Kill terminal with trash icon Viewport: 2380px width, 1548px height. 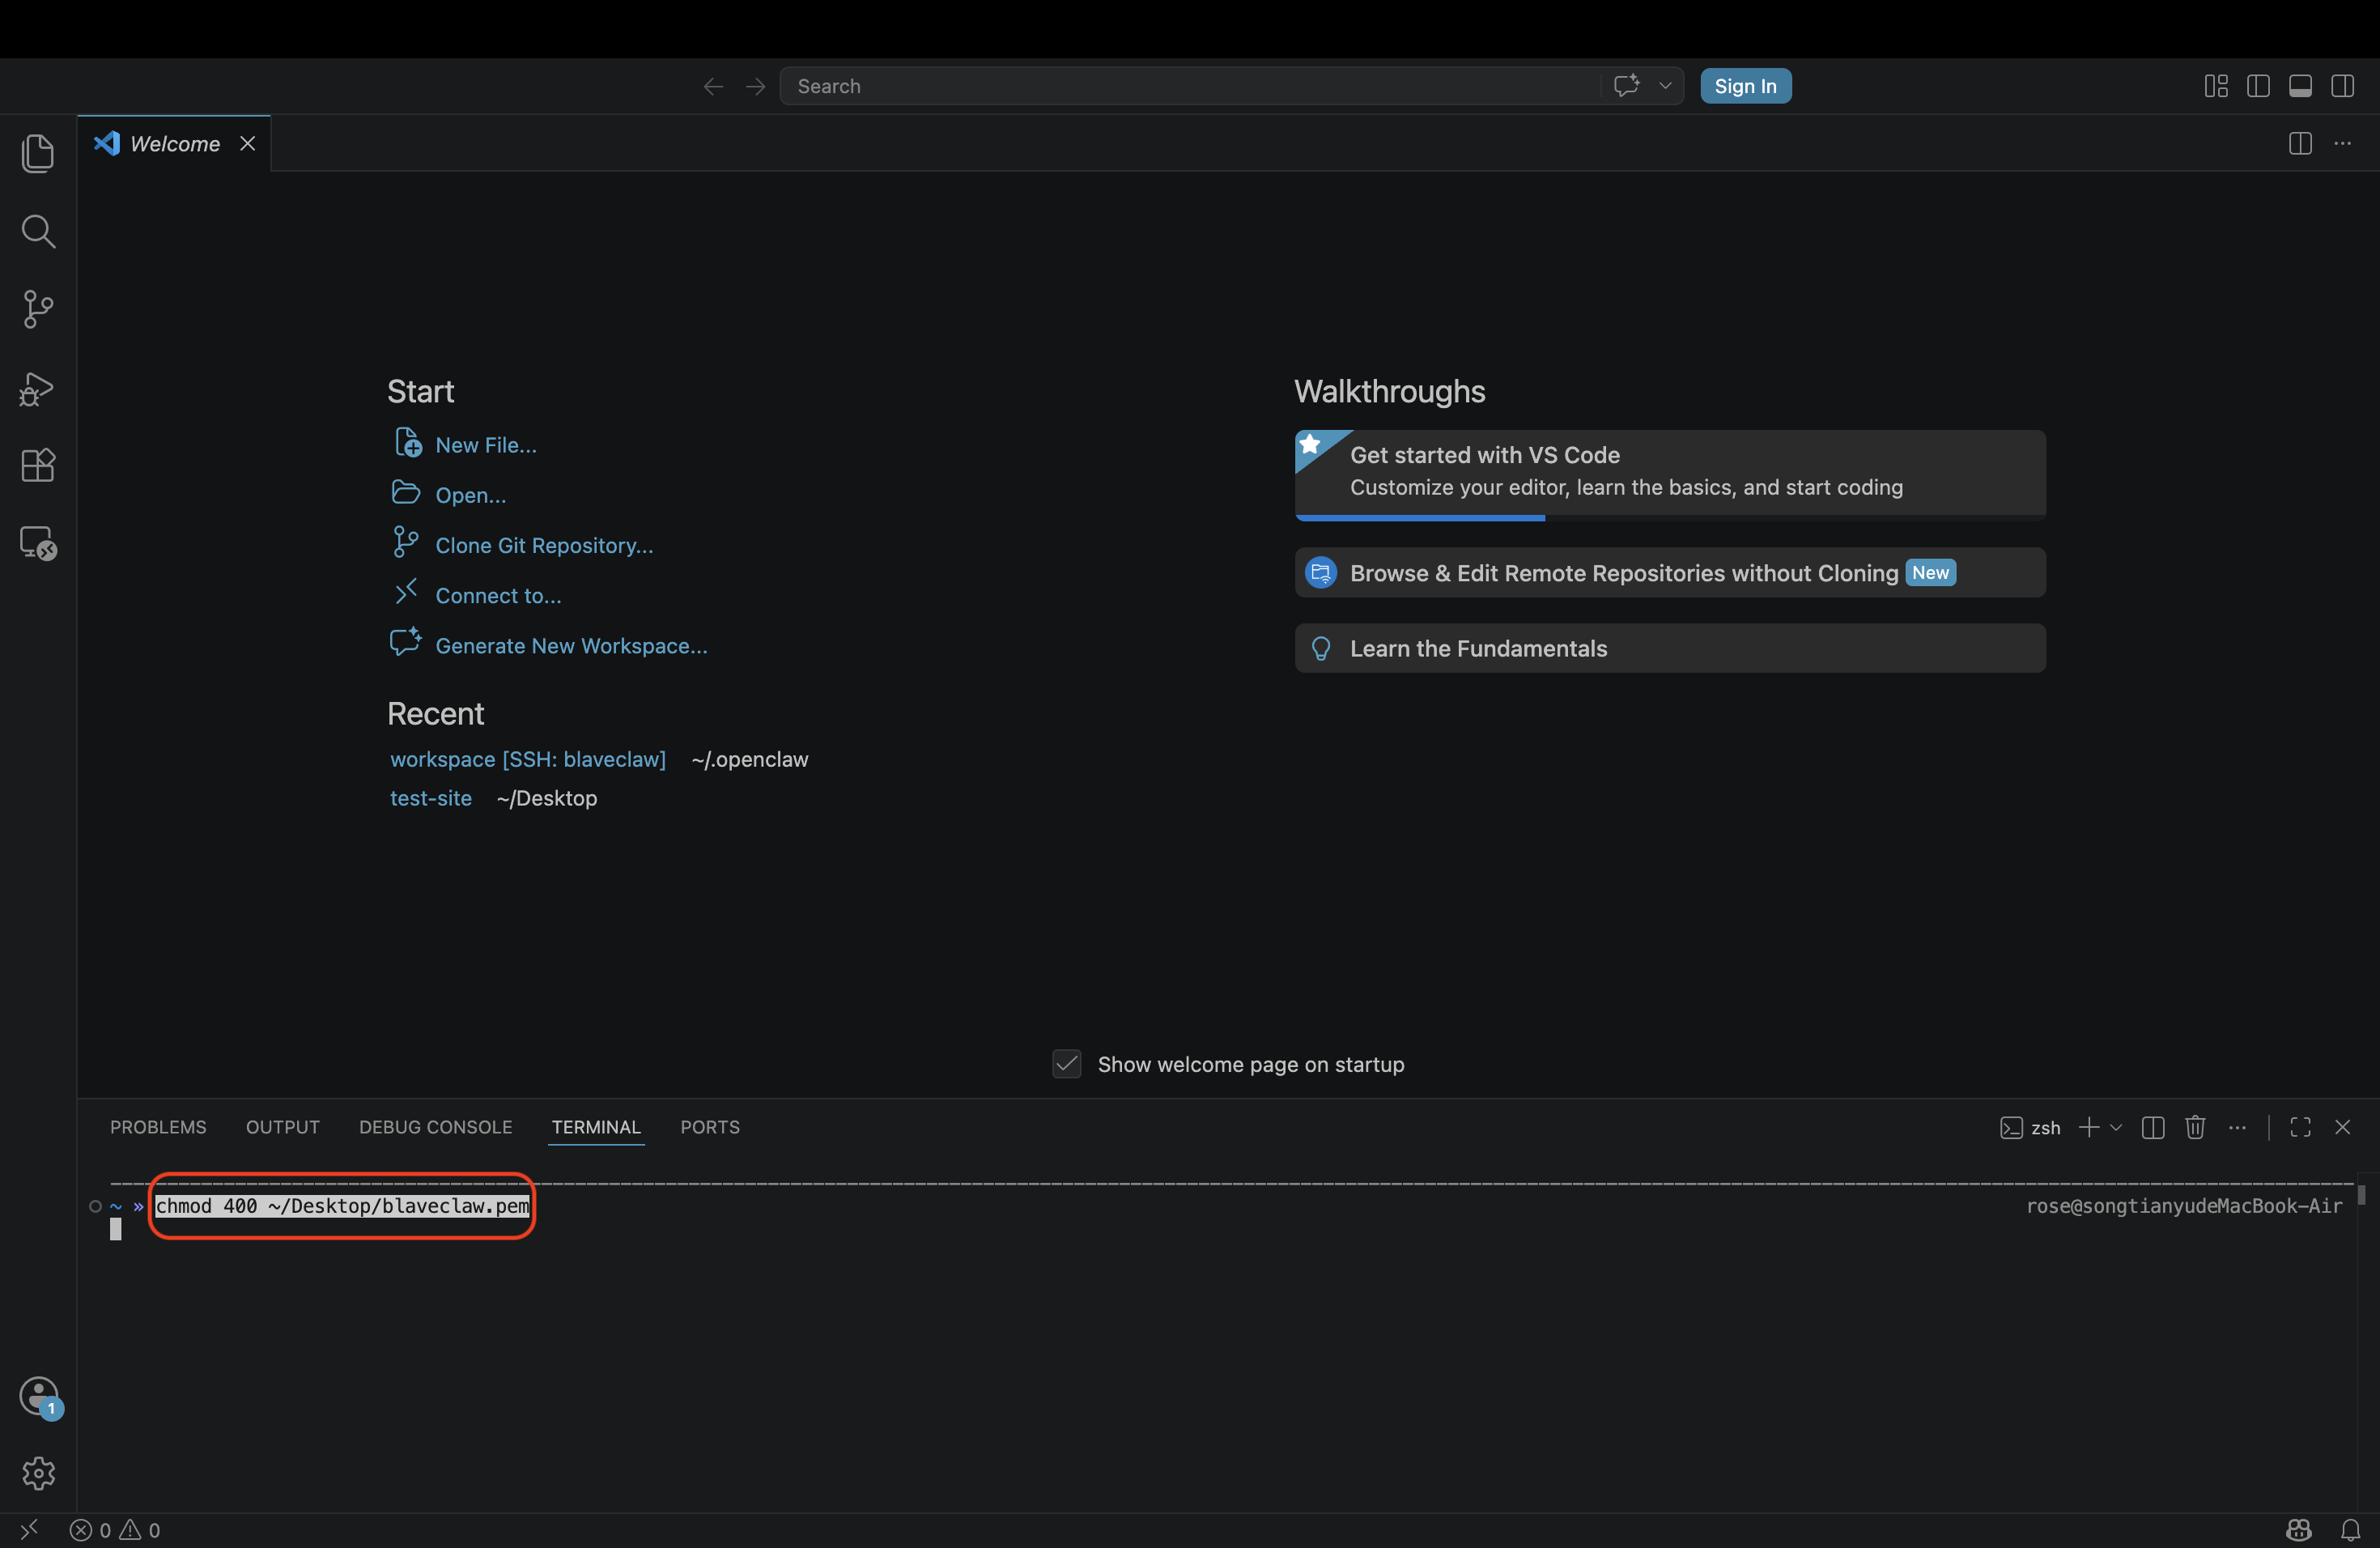coord(2195,1127)
